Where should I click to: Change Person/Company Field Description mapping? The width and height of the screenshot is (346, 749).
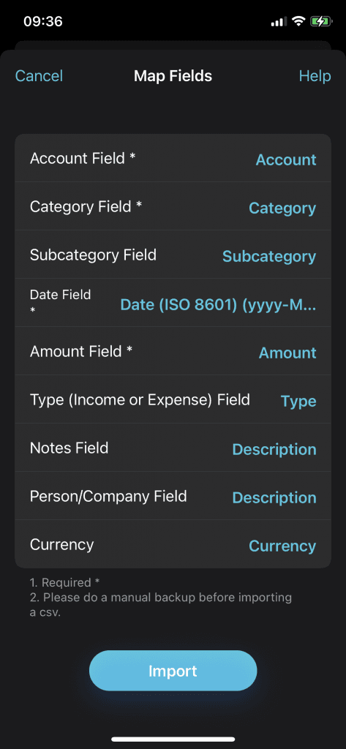pos(274,497)
